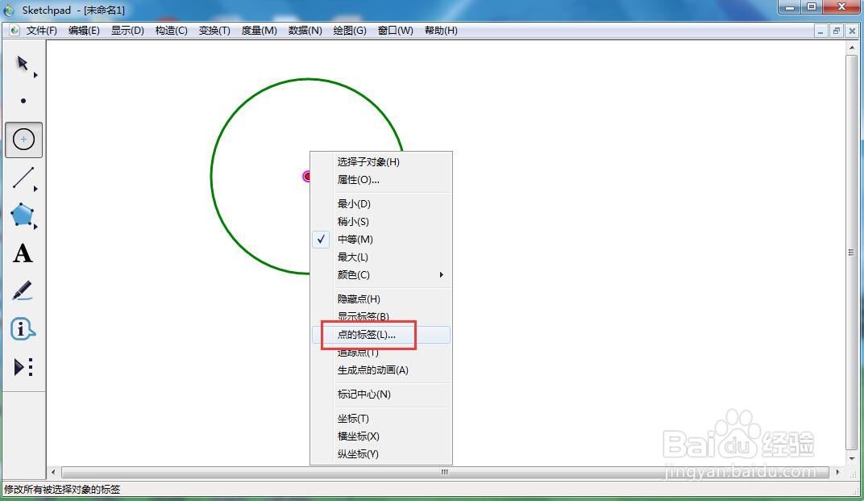Click the green circle outline
This screenshot has width=864, height=501.
coord(212,177)
